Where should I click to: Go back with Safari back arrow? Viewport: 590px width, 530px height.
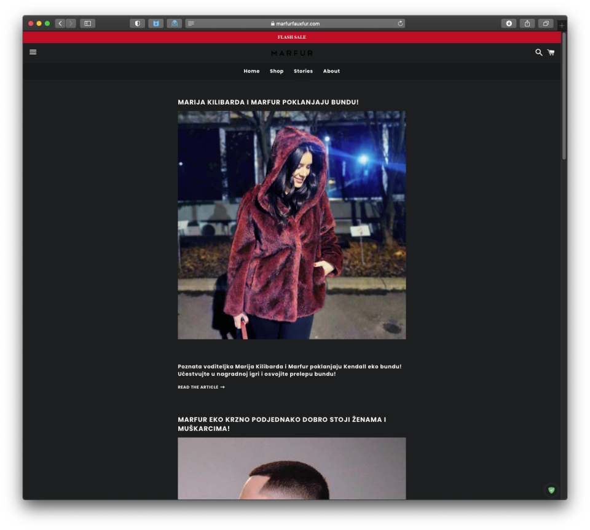[60, 23]
